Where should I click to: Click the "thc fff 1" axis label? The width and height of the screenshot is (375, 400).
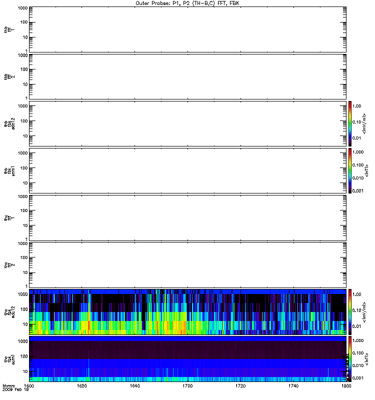click(x=9, y=218)
